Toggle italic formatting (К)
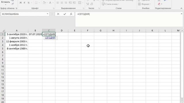Viewport: 184px width, 103px height. [x=24, y=3]
